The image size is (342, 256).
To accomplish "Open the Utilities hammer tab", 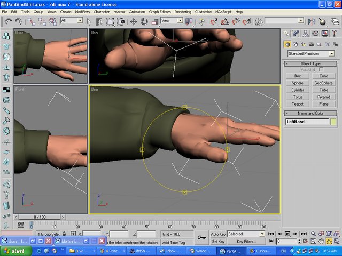I will click(333, 34).
